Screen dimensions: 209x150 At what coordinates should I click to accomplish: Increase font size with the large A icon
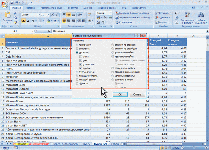(53, 15)
